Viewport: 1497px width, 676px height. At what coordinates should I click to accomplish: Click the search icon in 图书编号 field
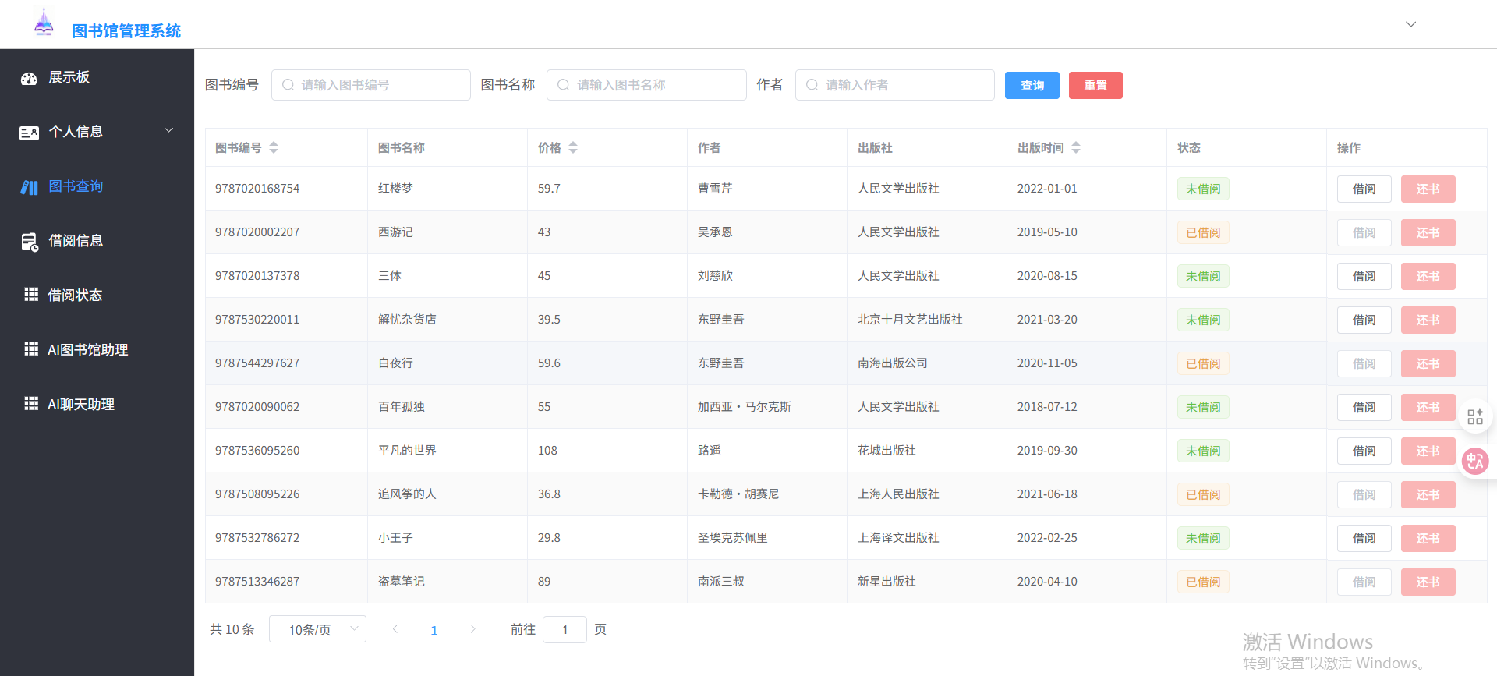288,85
